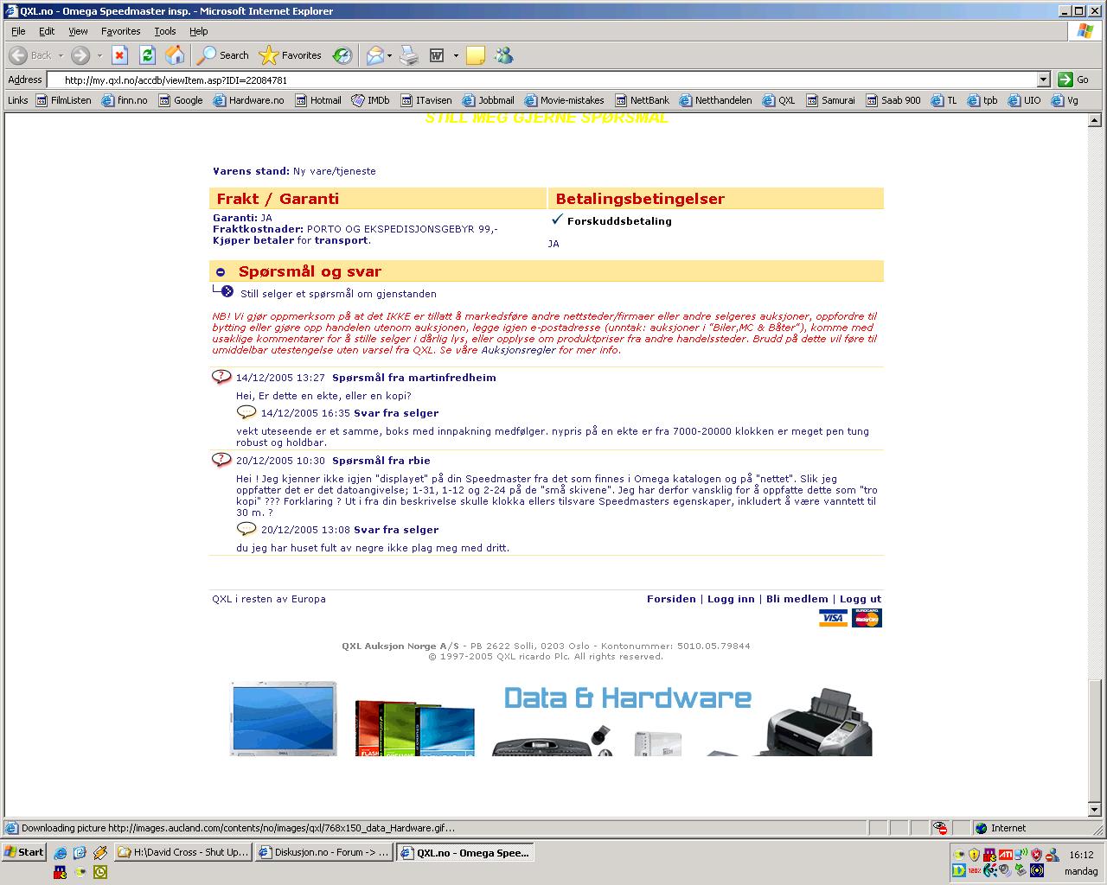Open the NettBank links bookmark
Viewport: 1107px width, 885px height.
(x=641, y=100)
